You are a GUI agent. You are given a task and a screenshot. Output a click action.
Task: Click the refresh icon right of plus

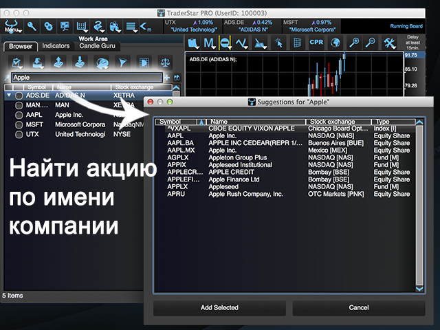click(x=177, y=78)
